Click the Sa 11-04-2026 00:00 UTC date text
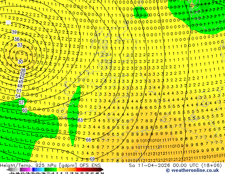The width and height of the screenshot is (225, 174). click(x=163, y=165)
